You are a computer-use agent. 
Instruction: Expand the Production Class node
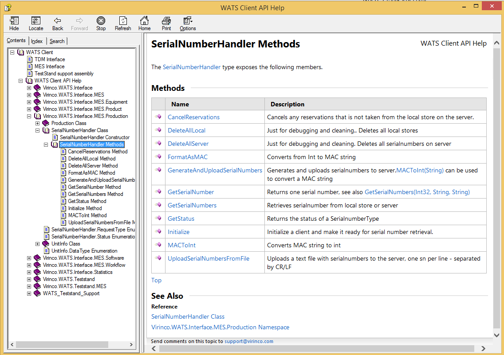click(x=37, y=123)
